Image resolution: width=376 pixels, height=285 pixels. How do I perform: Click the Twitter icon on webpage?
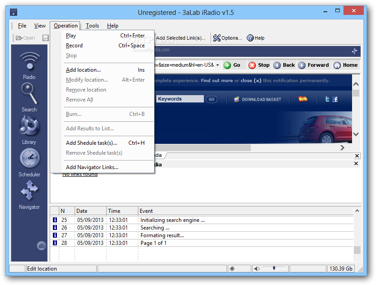point(327,99)
